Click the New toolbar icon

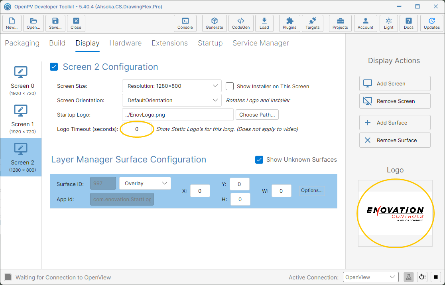tap(12, 23)
